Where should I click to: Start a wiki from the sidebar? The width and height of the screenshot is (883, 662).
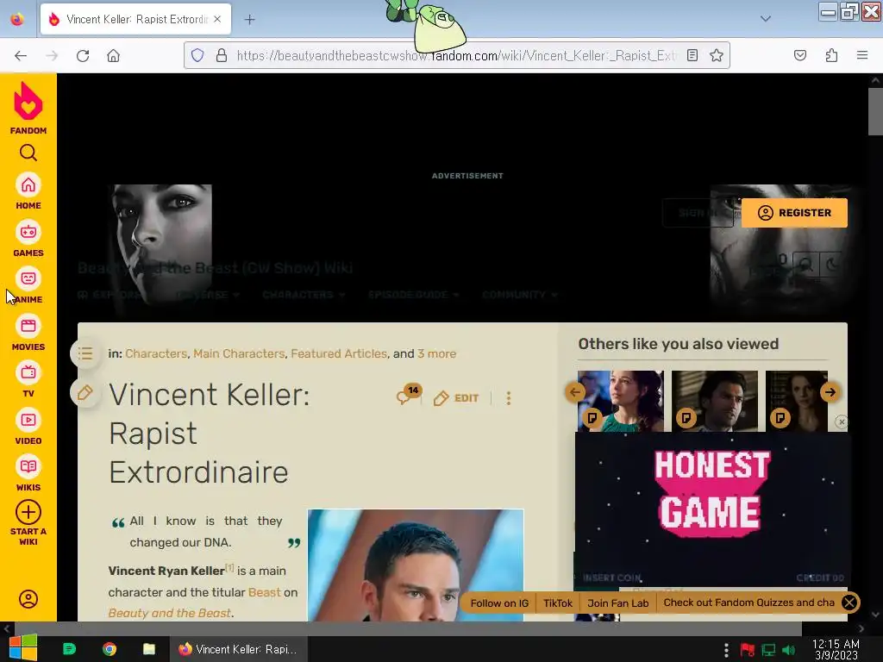pos(28,523)
